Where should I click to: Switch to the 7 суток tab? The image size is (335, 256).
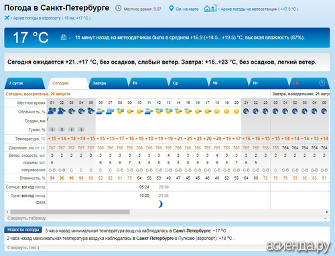[25, 83]
